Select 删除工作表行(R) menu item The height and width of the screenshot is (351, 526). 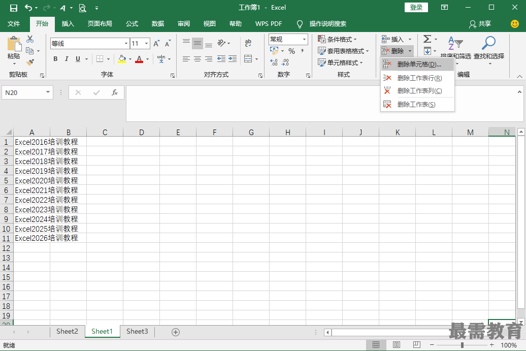pos(418,78)
